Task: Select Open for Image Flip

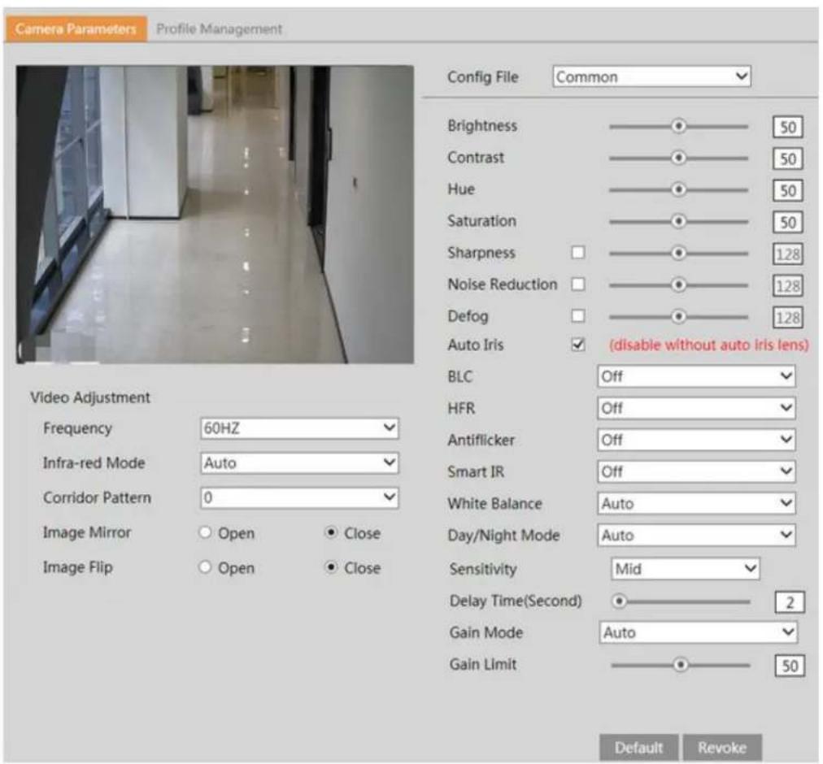Action: coord(205,567)
